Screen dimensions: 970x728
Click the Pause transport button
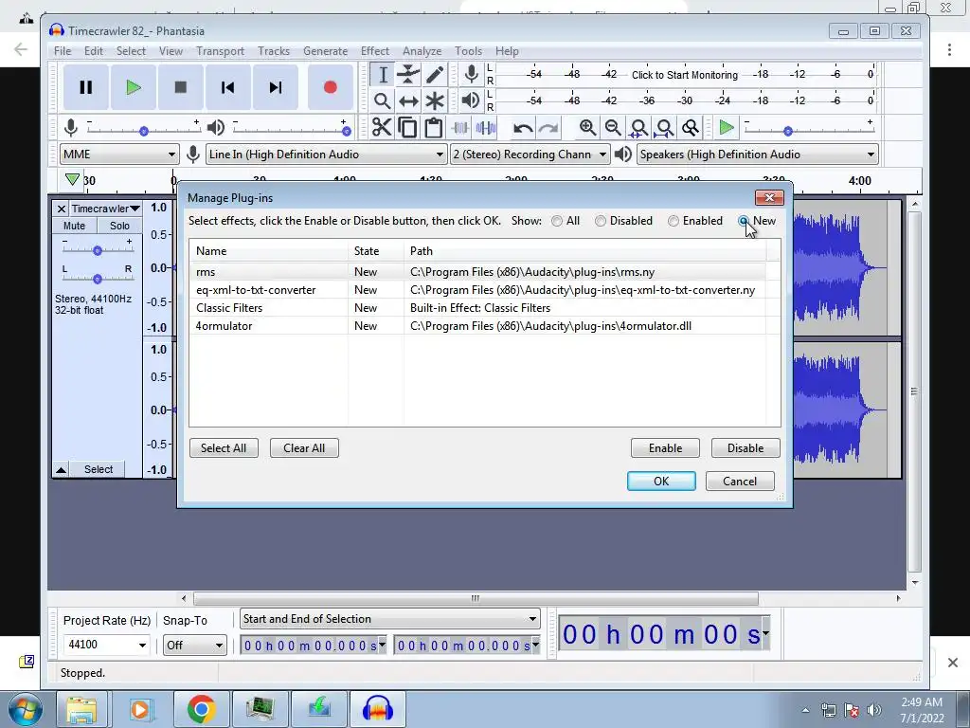[x=86, y=87]
